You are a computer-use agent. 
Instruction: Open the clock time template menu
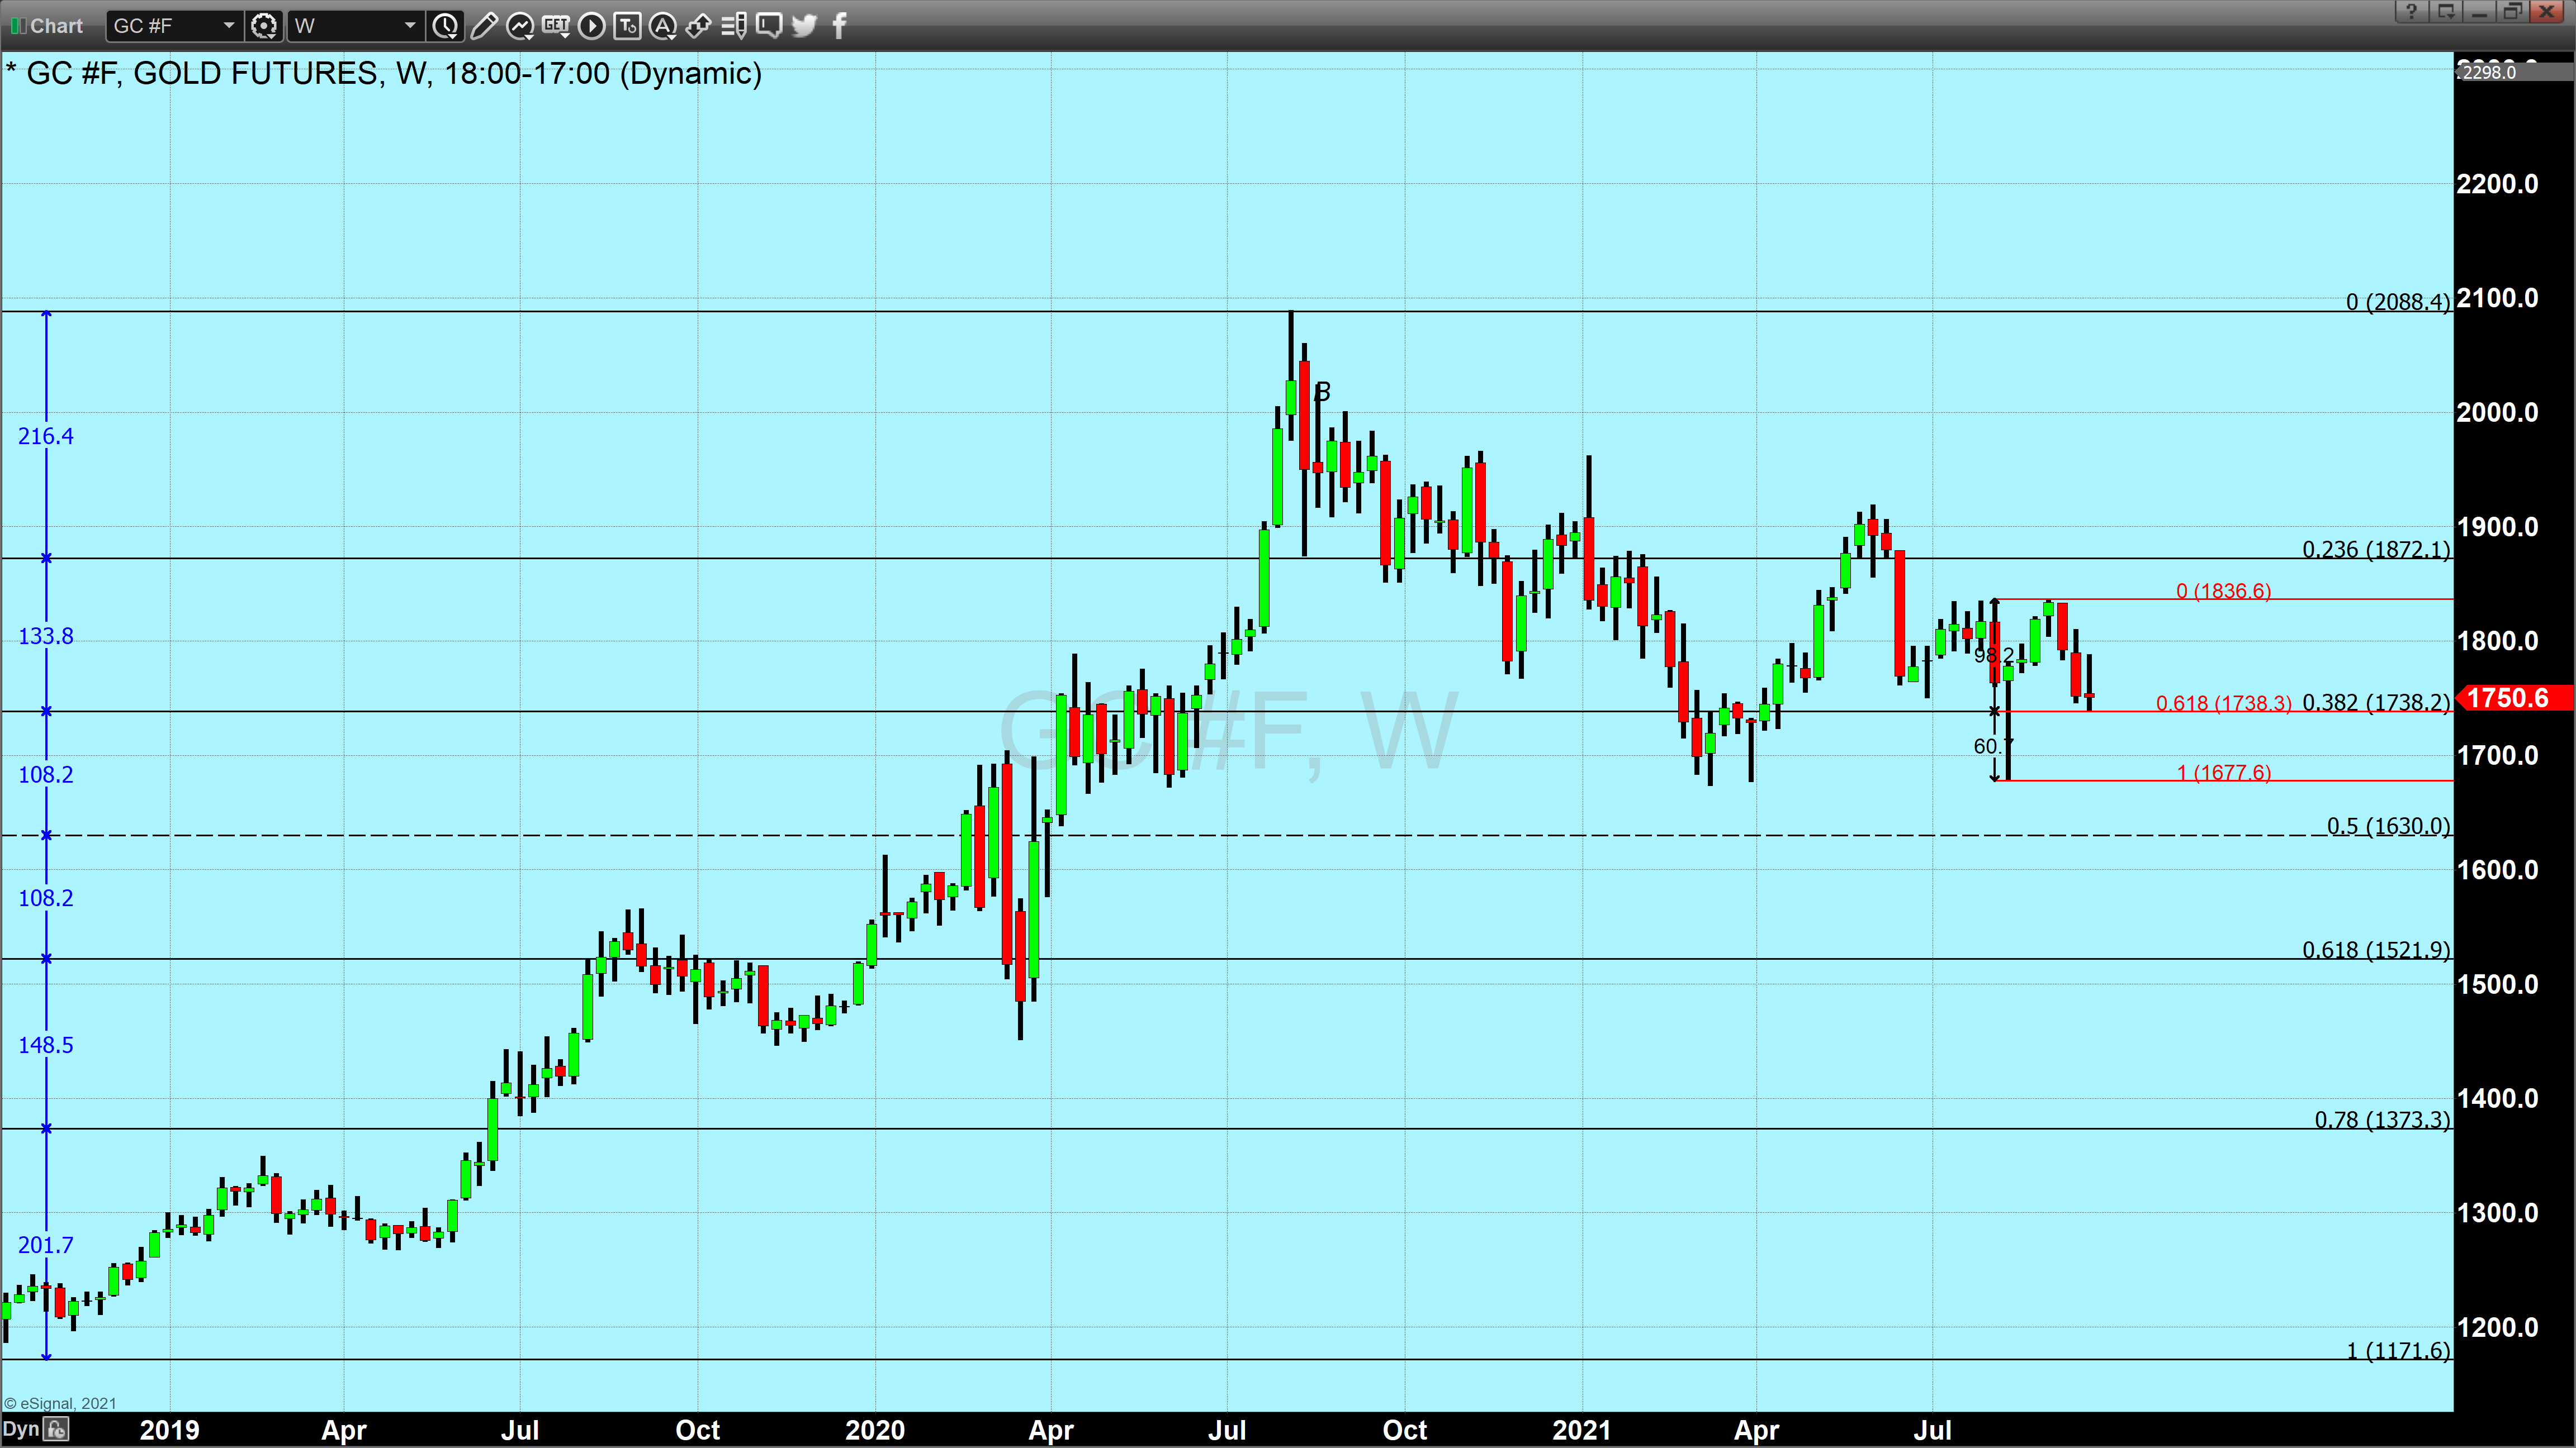click(446, 26)
